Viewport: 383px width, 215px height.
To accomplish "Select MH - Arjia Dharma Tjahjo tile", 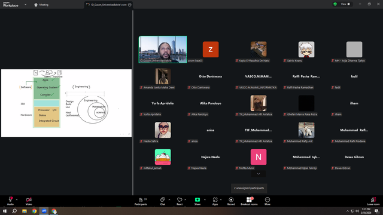I will (x=354, y=50).
